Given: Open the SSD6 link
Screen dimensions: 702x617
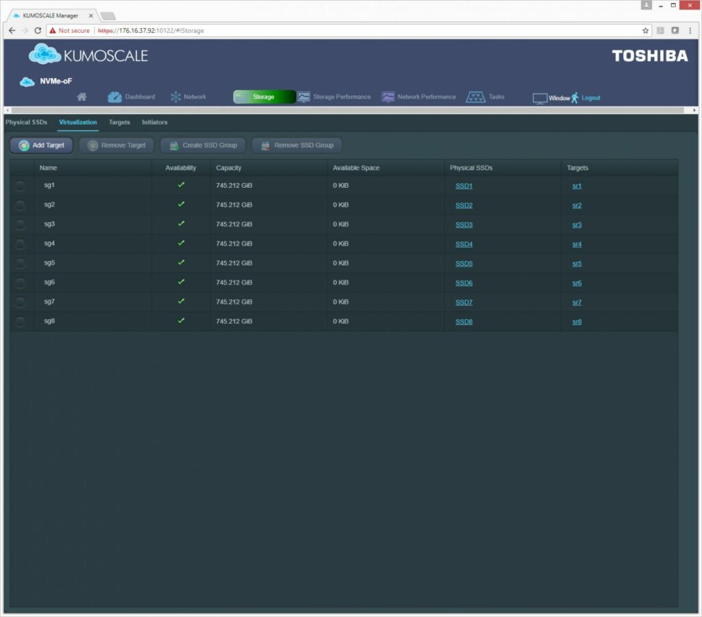Looking at the screenshot, I should (464, 283).
